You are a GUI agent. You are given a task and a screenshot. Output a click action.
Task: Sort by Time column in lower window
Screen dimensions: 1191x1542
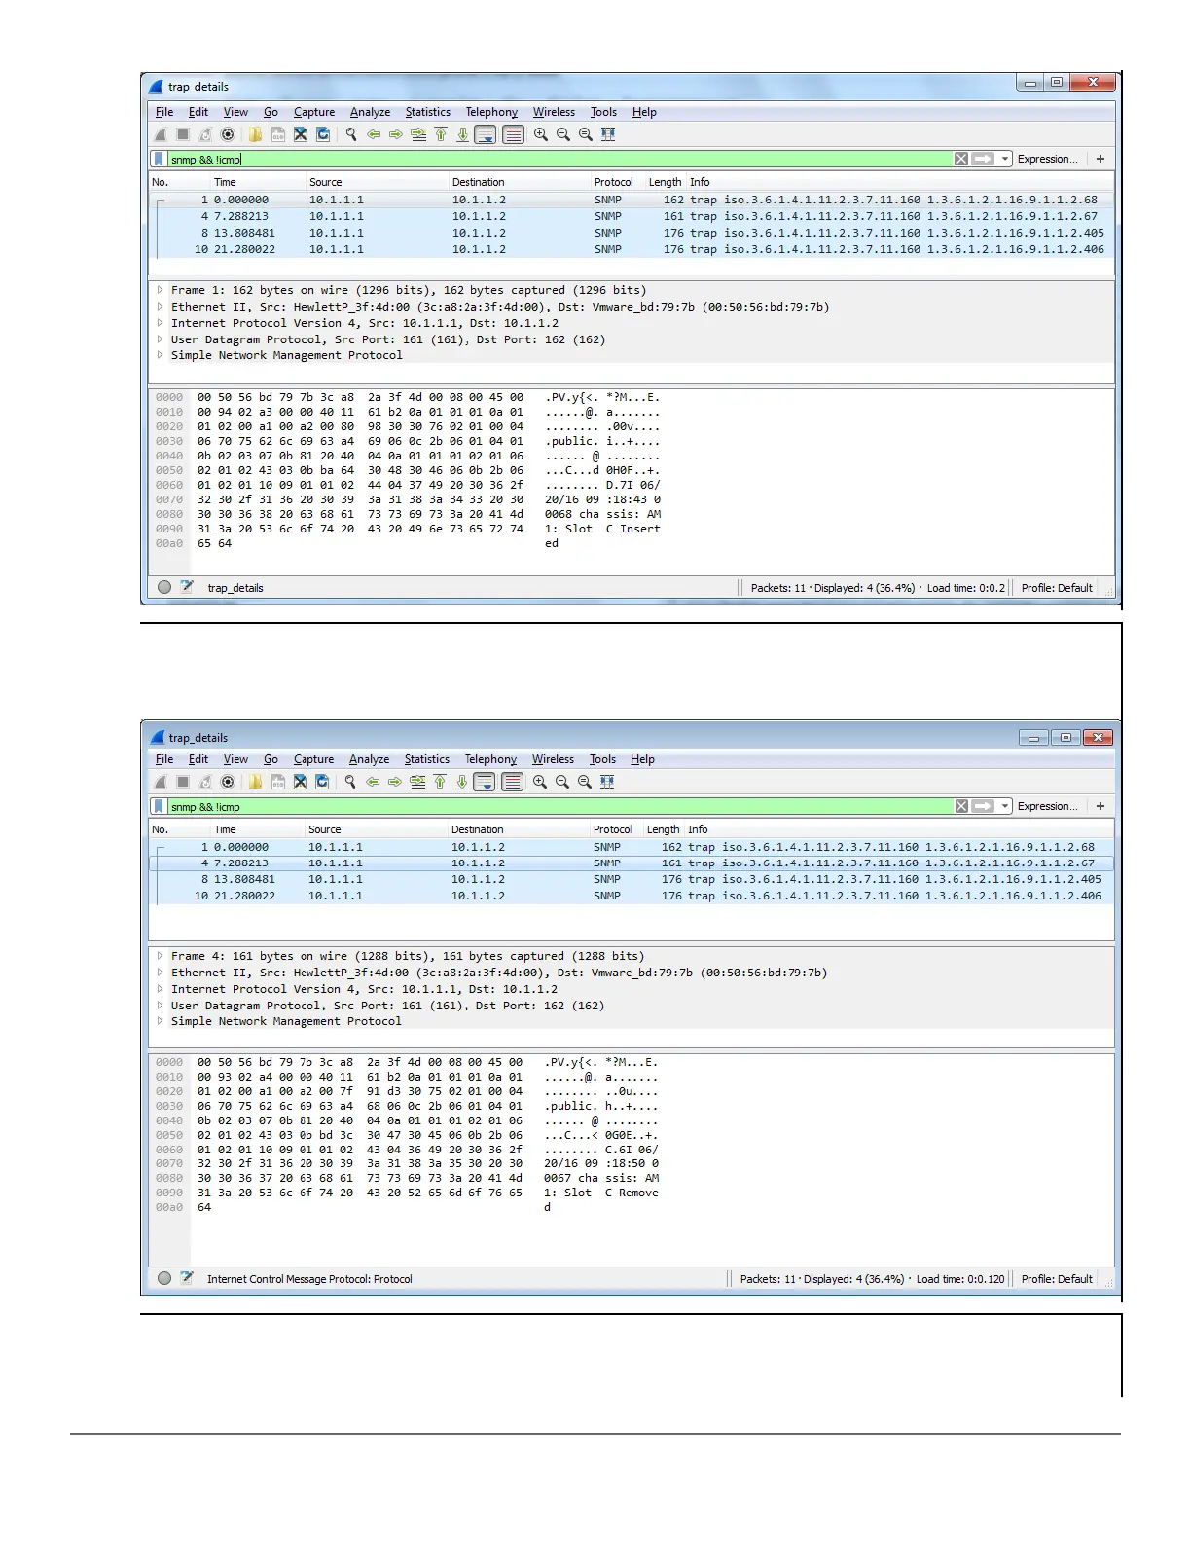pyautogui.click(x=225, y=829)
